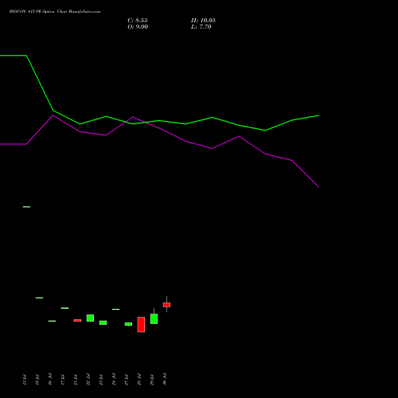Viewport: 398px width, 398px height.
Task: Select the low value L: 7.70
Action: click(201, 27)
